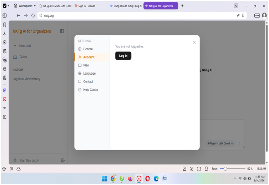Image resolution: width=269 pixels, height=185 pixels.
Task: Open the Vivaldi web panel
Action: pyautogui.click(x=5, y=99)
